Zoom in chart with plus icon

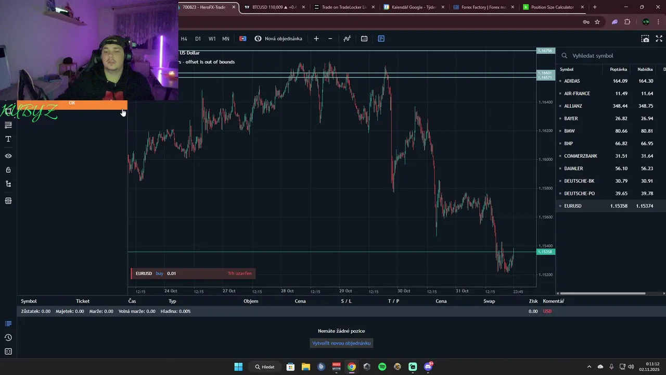pyautogui.click(x=316, y=39)
